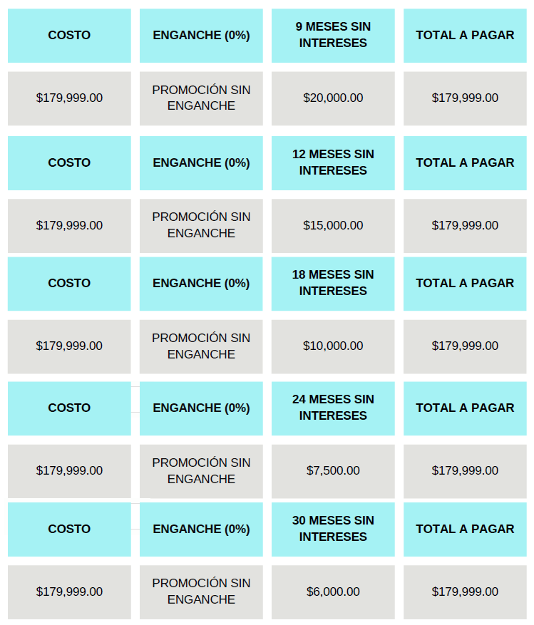The width and height of the screenshot is (534, 625).
Task: Click the 18 MESES SIN INTERESES header
Action: pos(333,284)
